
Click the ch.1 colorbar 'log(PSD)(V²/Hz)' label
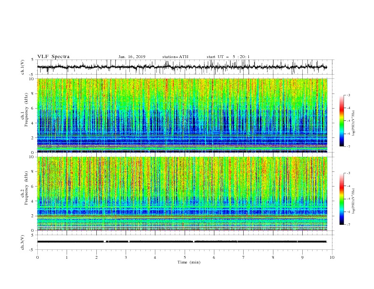(x=354, y=123)
